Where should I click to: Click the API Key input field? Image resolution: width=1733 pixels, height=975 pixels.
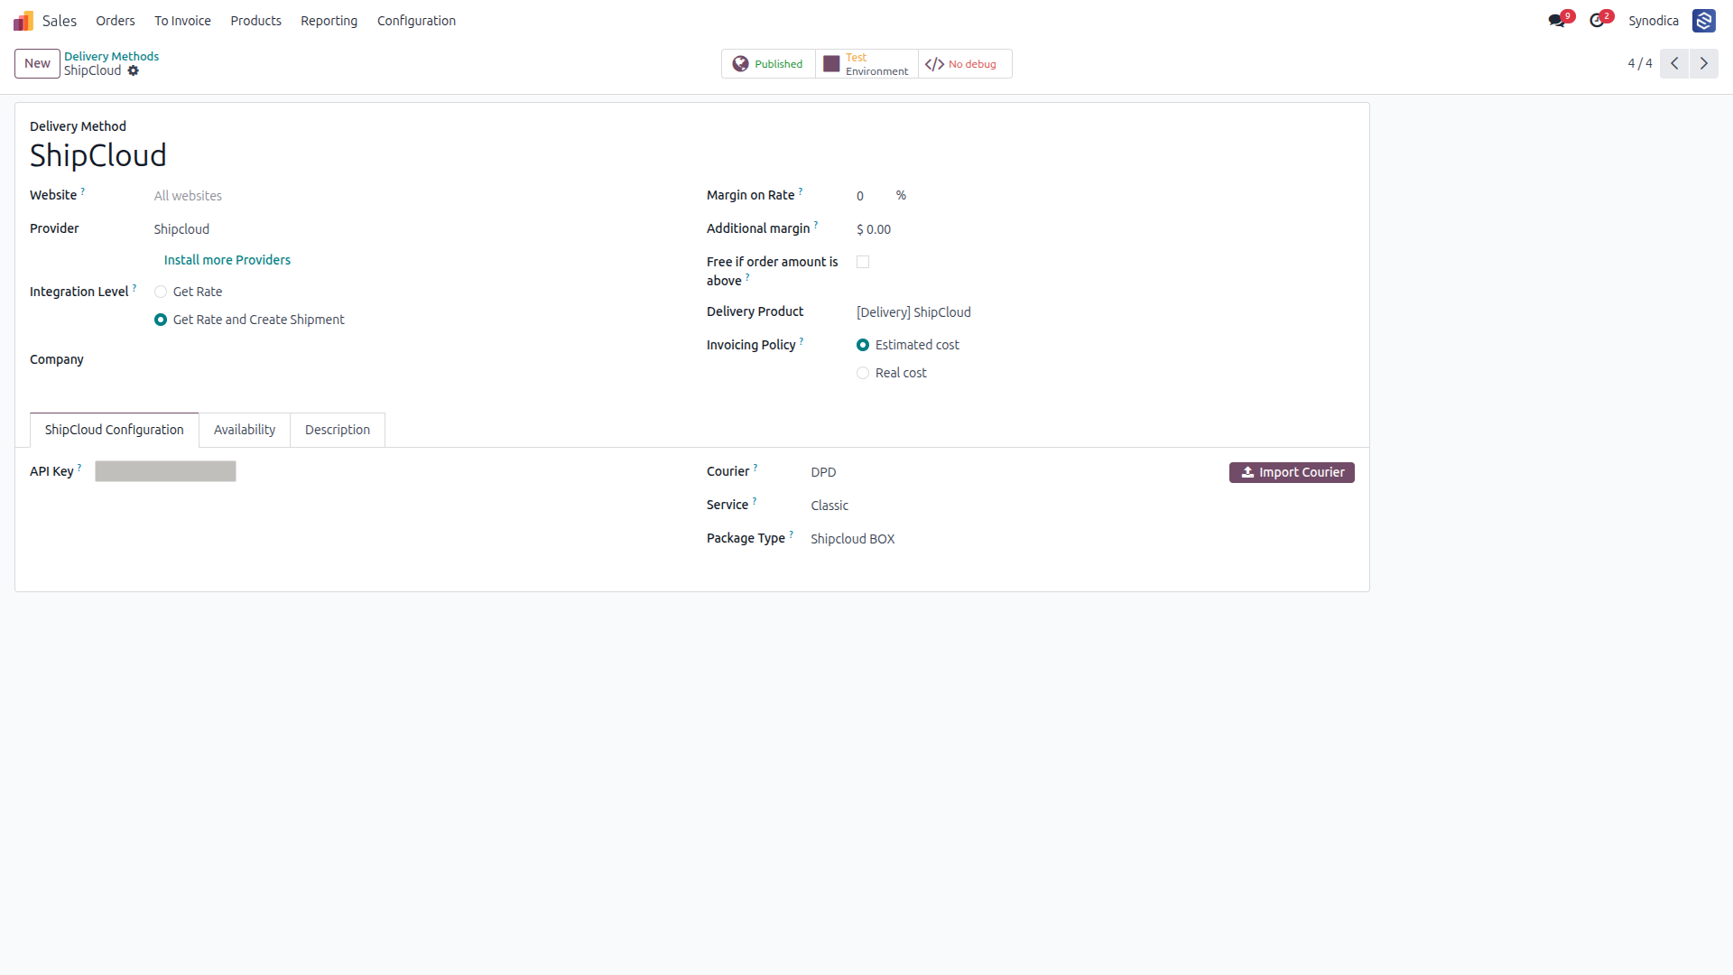(x=165, y=471)
